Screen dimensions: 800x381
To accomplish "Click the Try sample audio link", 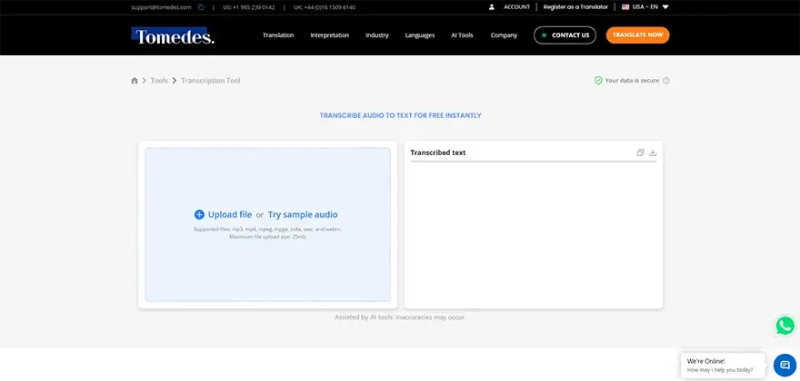I will [x=303, y=214].
